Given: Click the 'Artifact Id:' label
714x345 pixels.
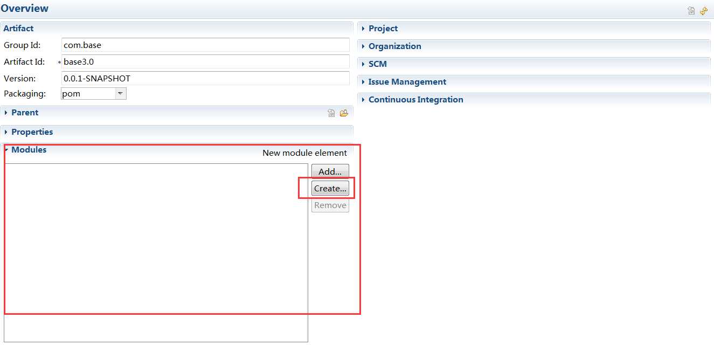Looking at the screenshot, I should coord(24,62).
